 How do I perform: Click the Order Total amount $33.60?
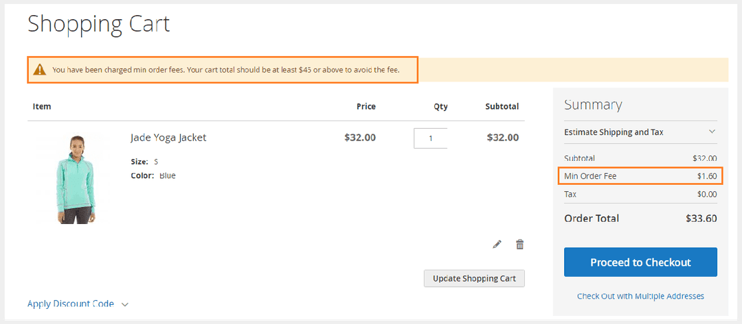click(701, 219)
